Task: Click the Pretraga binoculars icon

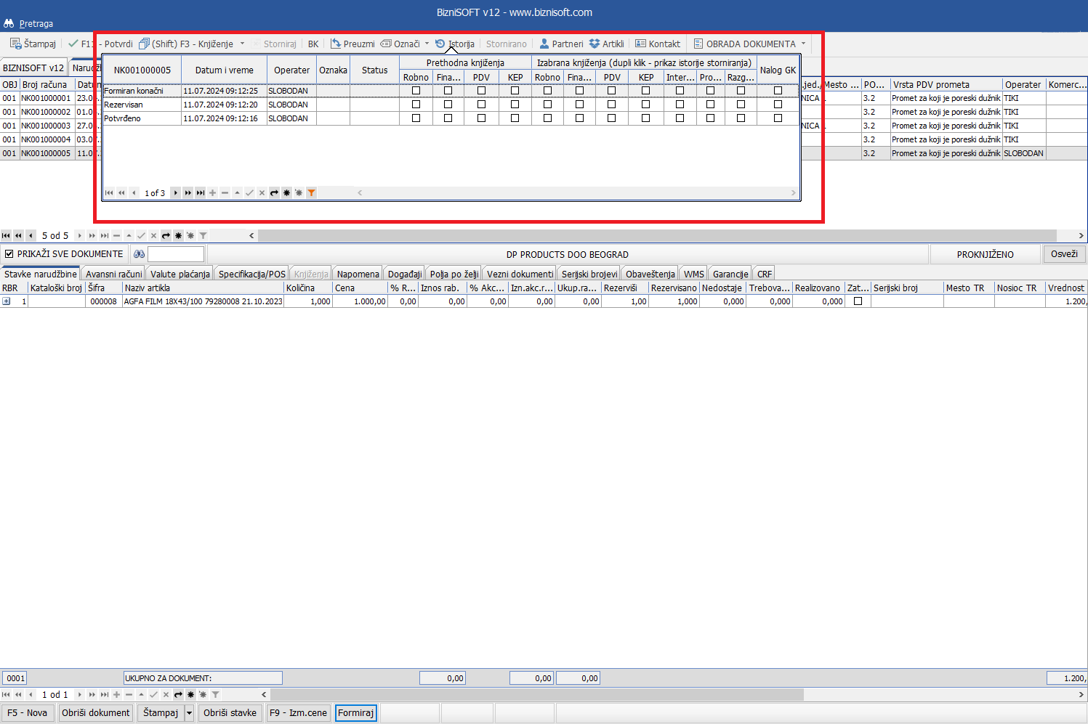Action: pyautogui.click(x=9, y=23)
